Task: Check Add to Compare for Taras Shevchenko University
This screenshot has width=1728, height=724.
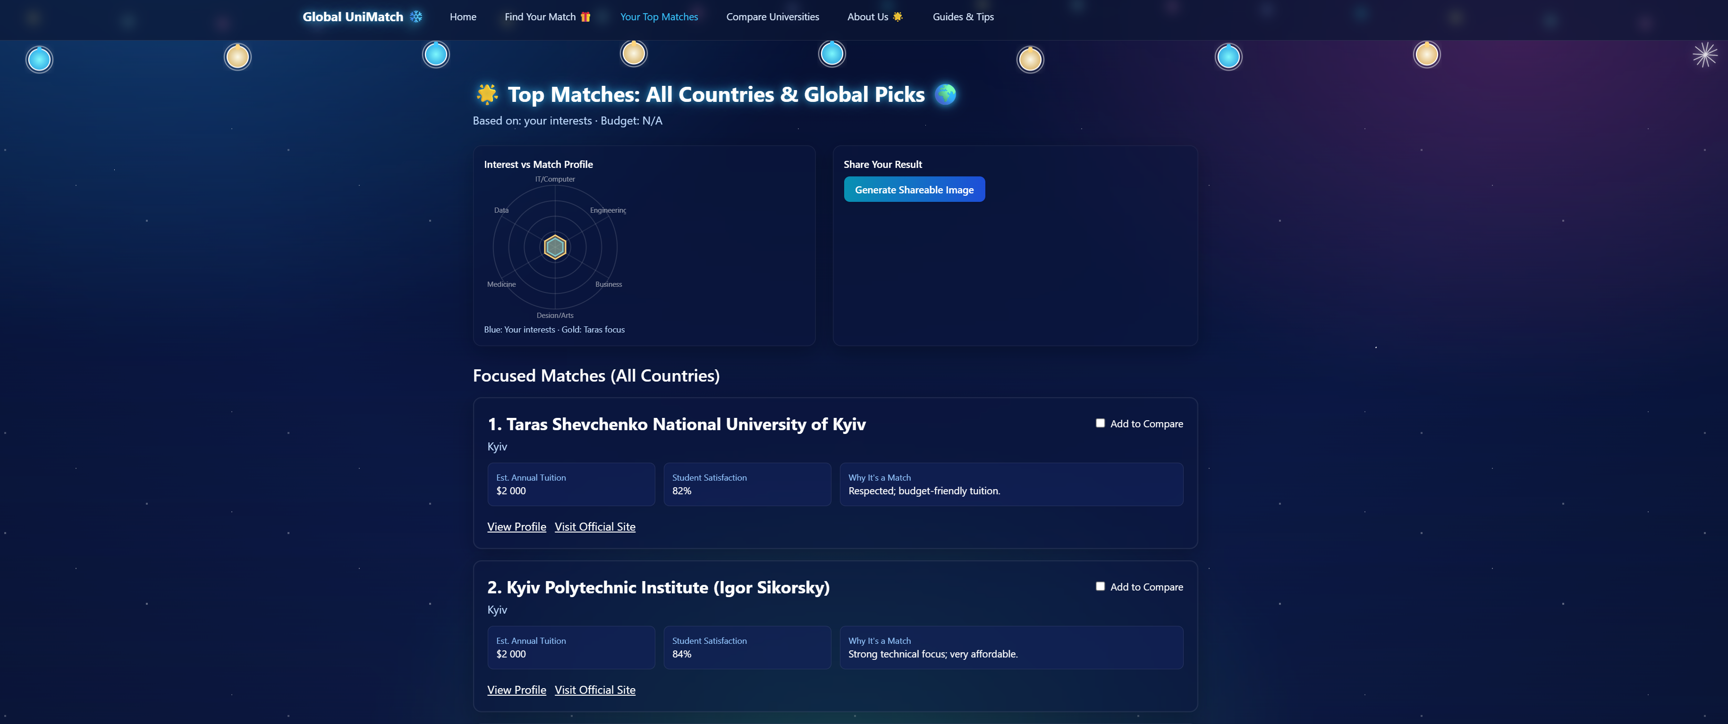Action: [1100, 423]
